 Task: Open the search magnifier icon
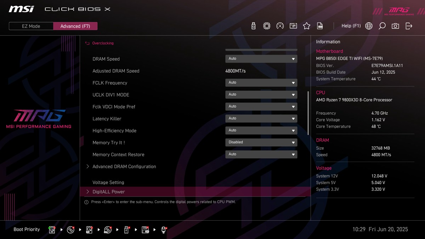pyautogui.click(x=382, y=26)
